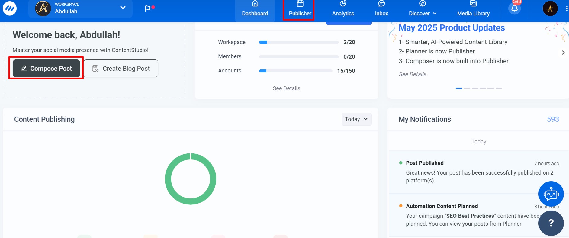
Task: Open the Abdullah workspace avatar
Action: (43, 8)
